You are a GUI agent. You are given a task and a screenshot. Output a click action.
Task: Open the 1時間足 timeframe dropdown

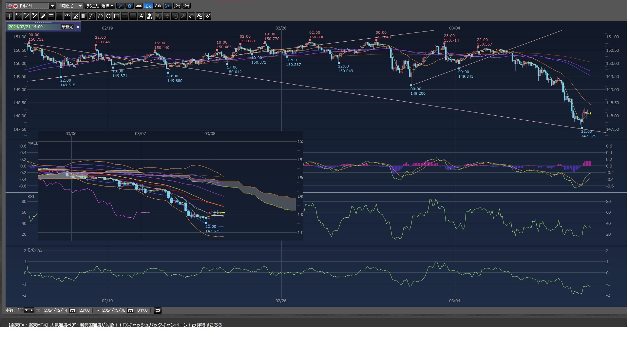coord(80,6)
